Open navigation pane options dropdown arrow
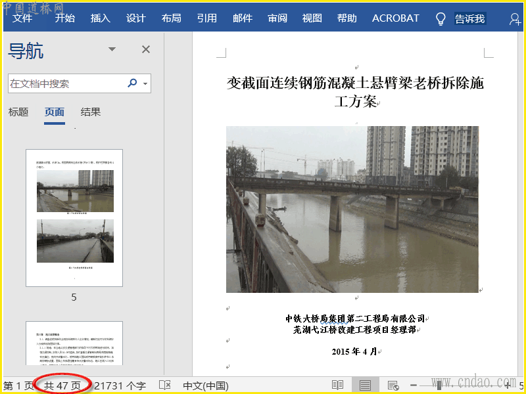The image size is (526, 394). [112, 49]
